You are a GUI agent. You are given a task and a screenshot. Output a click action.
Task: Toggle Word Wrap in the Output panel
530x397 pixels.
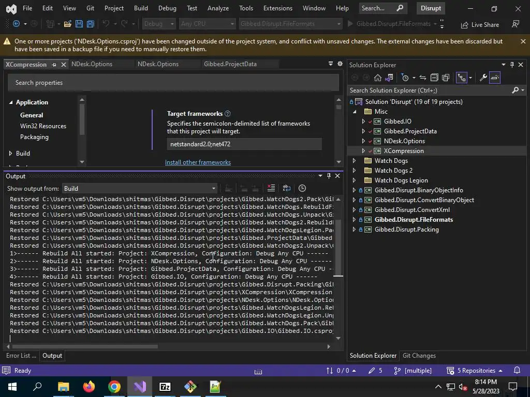287,188
